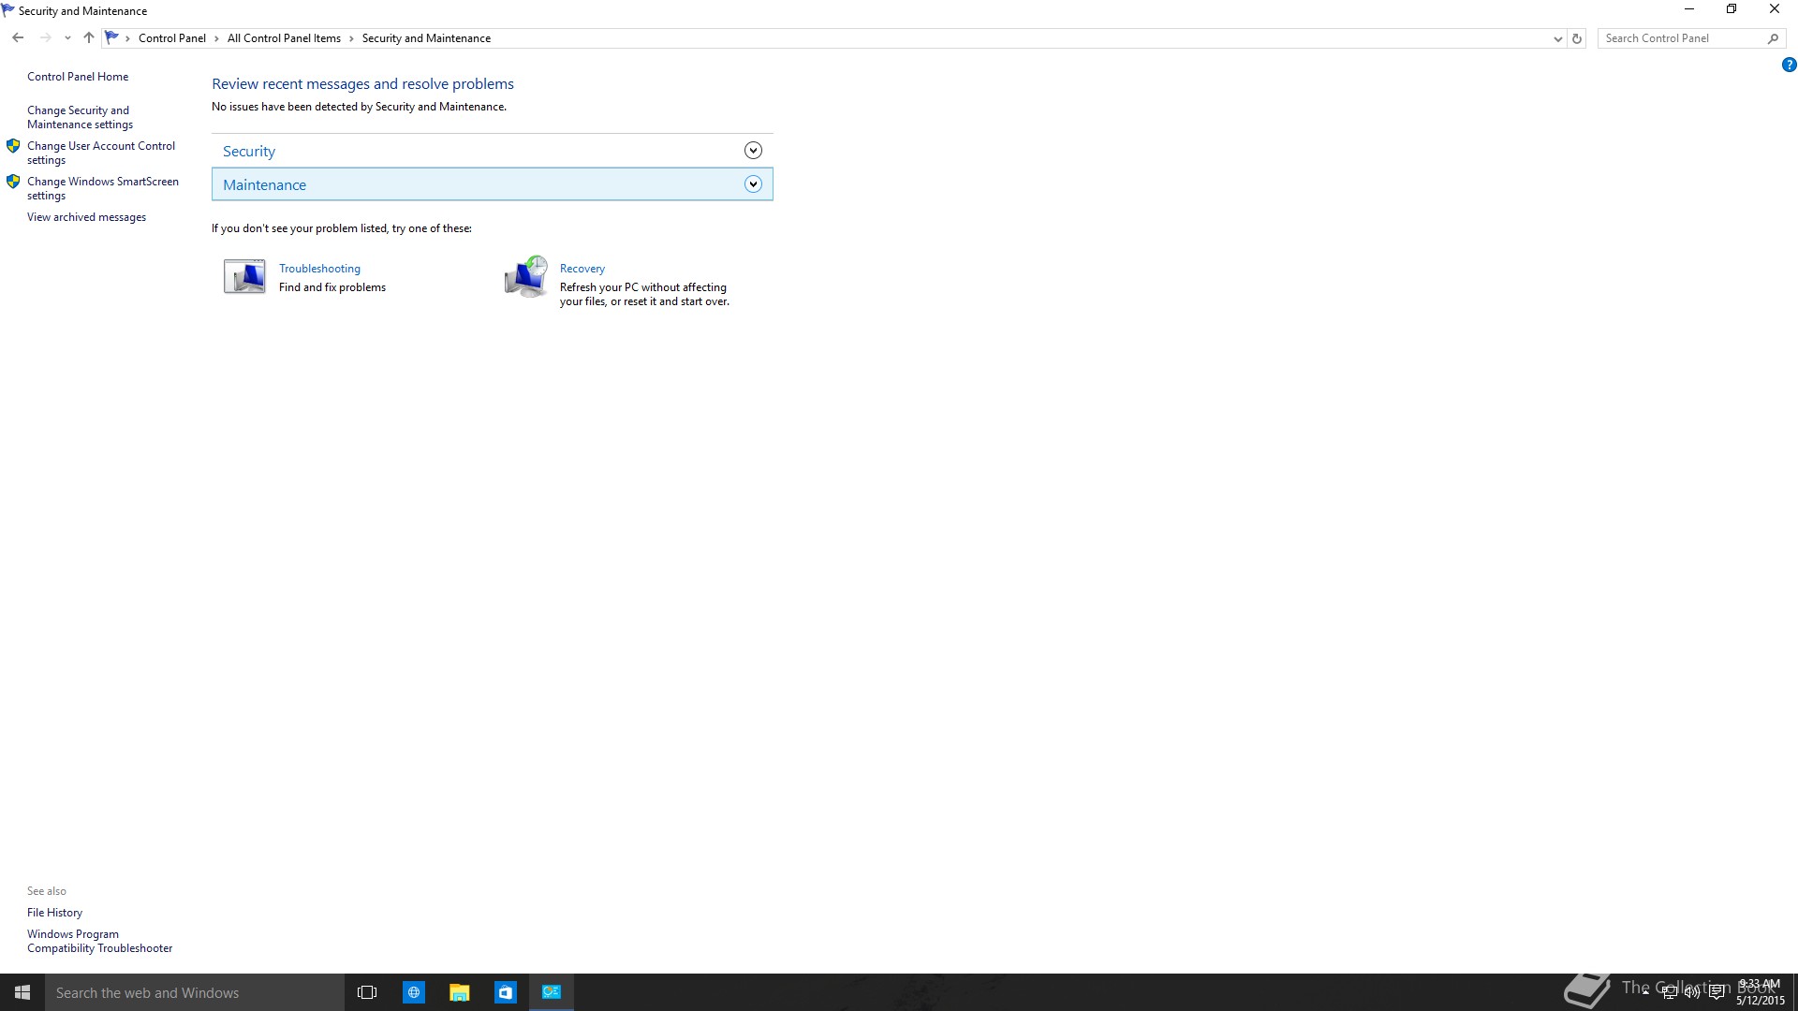The width and height of the screenshot is (1798, 1011).
Task: Open Windows Program Compatibility Troubleshooter
Action: [99, 941]
